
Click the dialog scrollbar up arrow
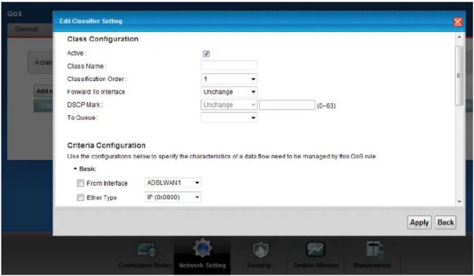(x=459, y=37)
